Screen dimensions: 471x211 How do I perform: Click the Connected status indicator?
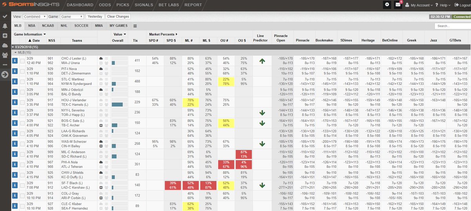(x=461, y=17)
